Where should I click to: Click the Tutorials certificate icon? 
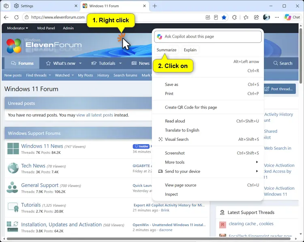pyautogui.click(x=13, y=207)
